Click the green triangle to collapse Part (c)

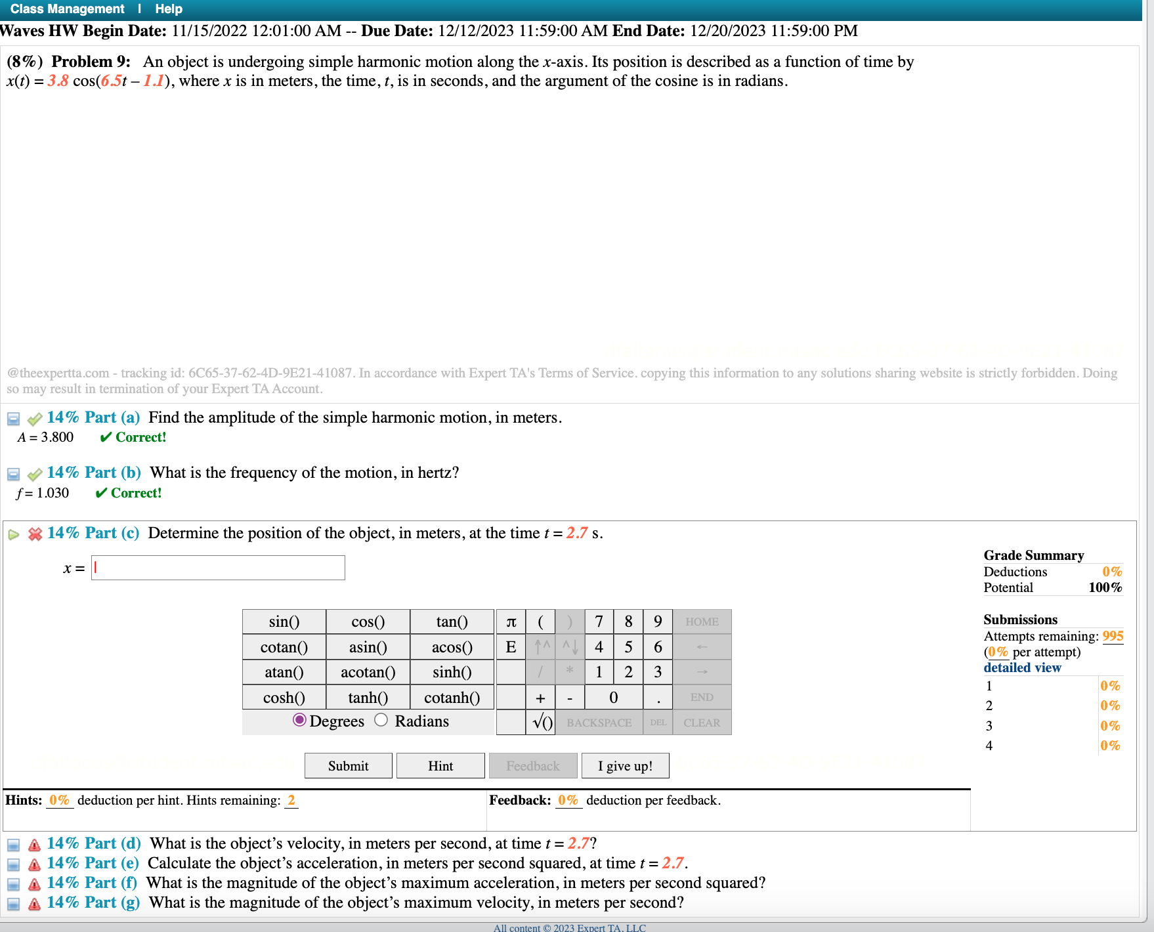pos(13,534)
